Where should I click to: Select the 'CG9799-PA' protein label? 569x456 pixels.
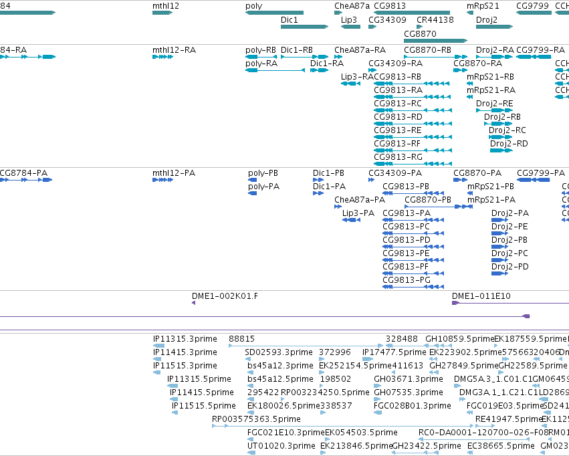[x=541, y=173]
